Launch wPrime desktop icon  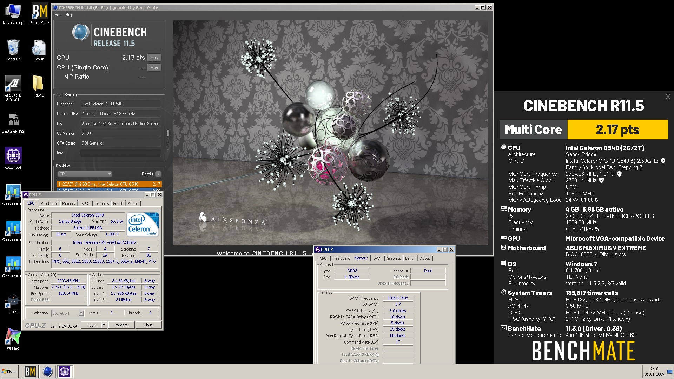[x=13, y=339]
